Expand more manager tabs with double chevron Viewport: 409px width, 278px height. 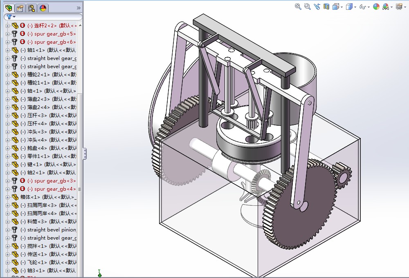tap(79, 8)
